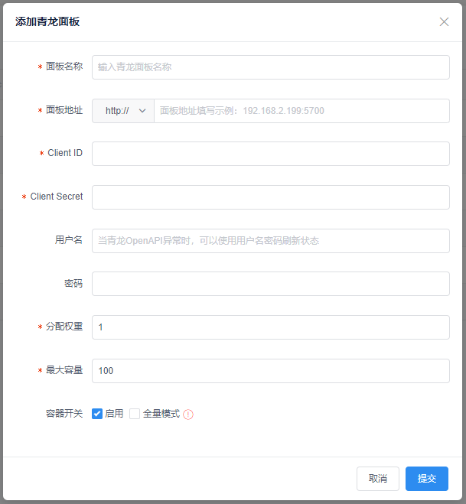Click the 分配权重 field with value 1

tap(270, 327)
